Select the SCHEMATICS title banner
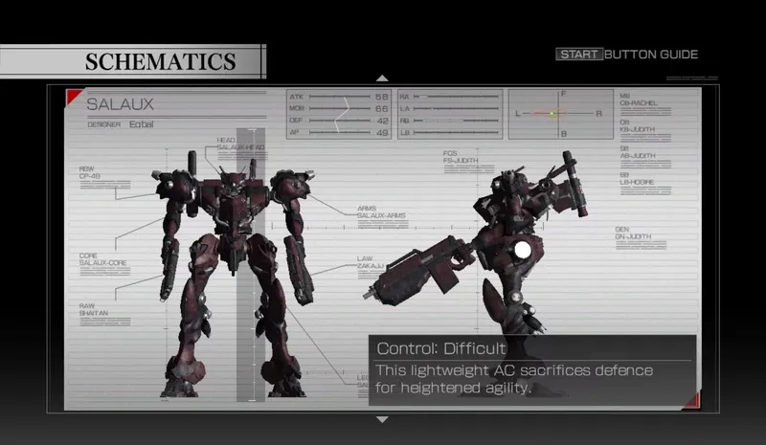The width and height of the screenshot is (766, 445). [132, 61]
